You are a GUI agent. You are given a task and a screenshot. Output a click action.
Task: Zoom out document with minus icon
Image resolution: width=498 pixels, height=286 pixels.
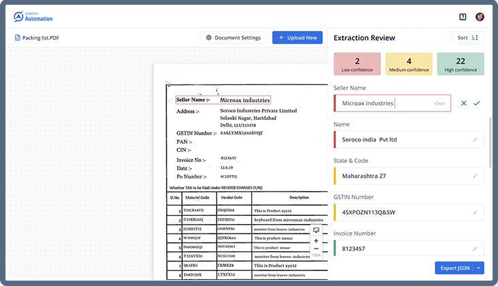[316, 249]
